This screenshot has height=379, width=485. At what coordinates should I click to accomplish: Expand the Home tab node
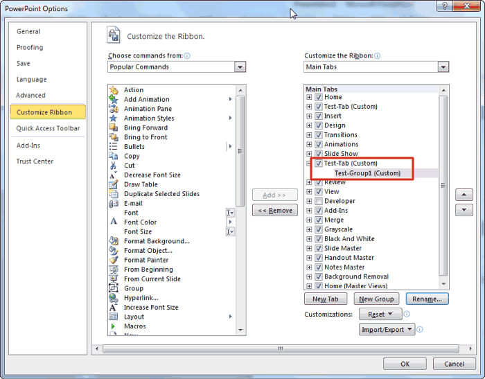309,97
